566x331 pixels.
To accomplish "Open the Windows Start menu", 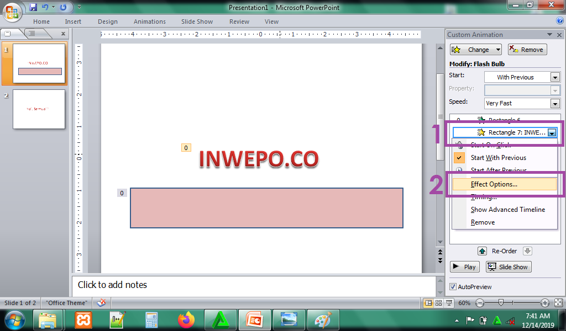I will tap(14, 320).
